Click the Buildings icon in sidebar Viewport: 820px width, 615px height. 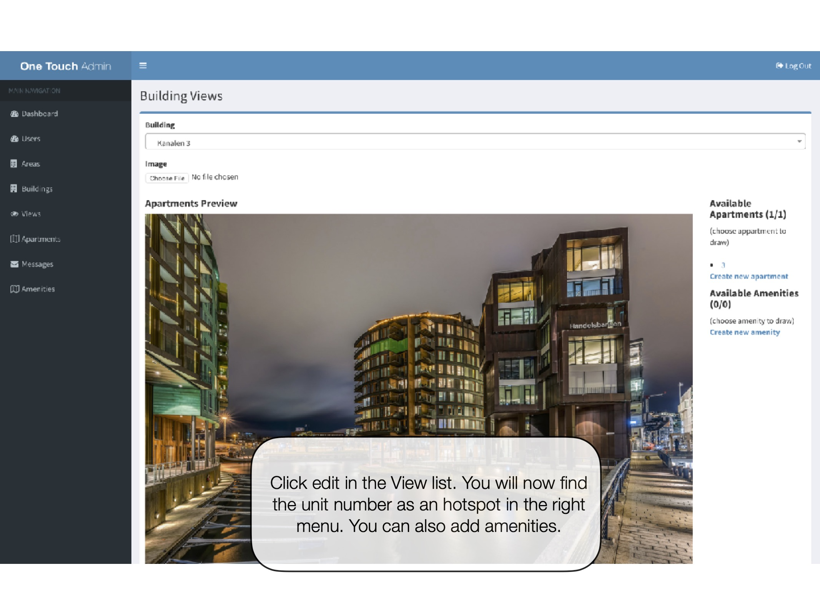14,188
